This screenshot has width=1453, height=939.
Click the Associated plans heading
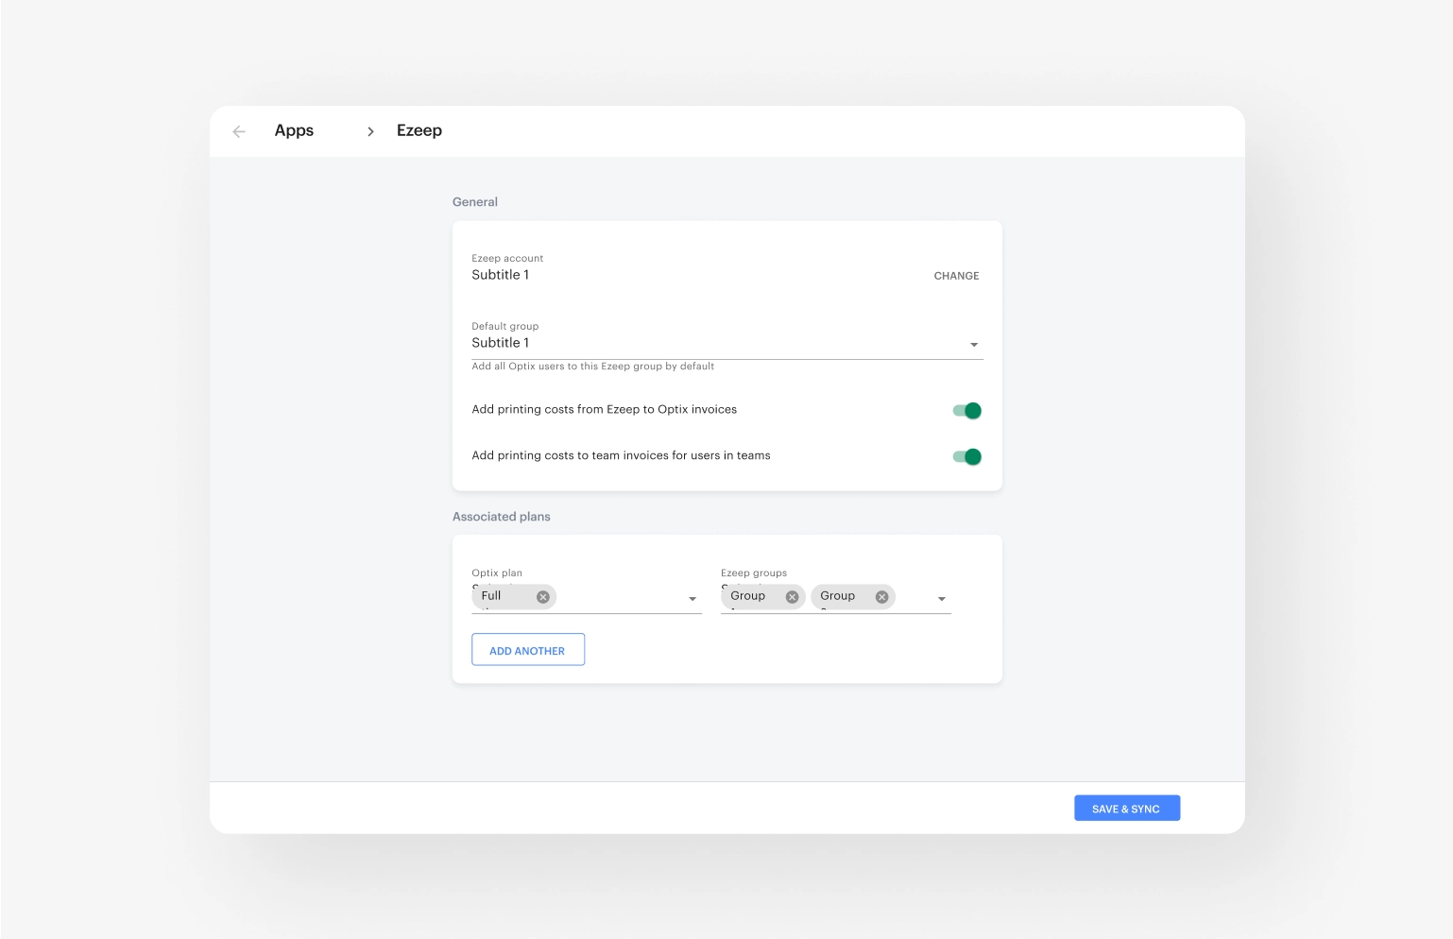coord(502,517)
